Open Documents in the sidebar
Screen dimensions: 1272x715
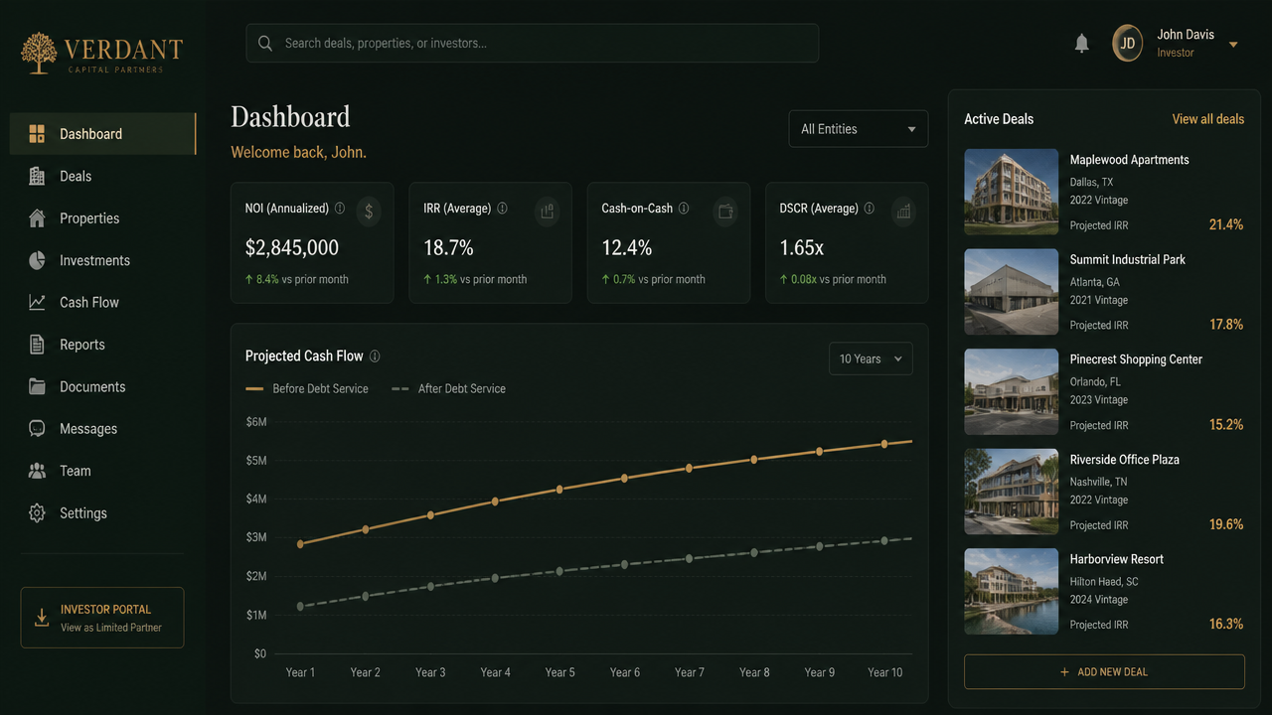pyautogui.click(x=102, y=386)
